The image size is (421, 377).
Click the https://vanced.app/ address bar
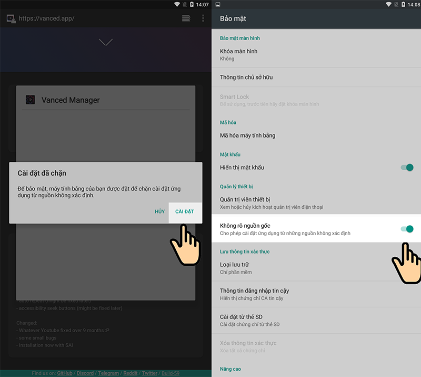tap(46, 18)
